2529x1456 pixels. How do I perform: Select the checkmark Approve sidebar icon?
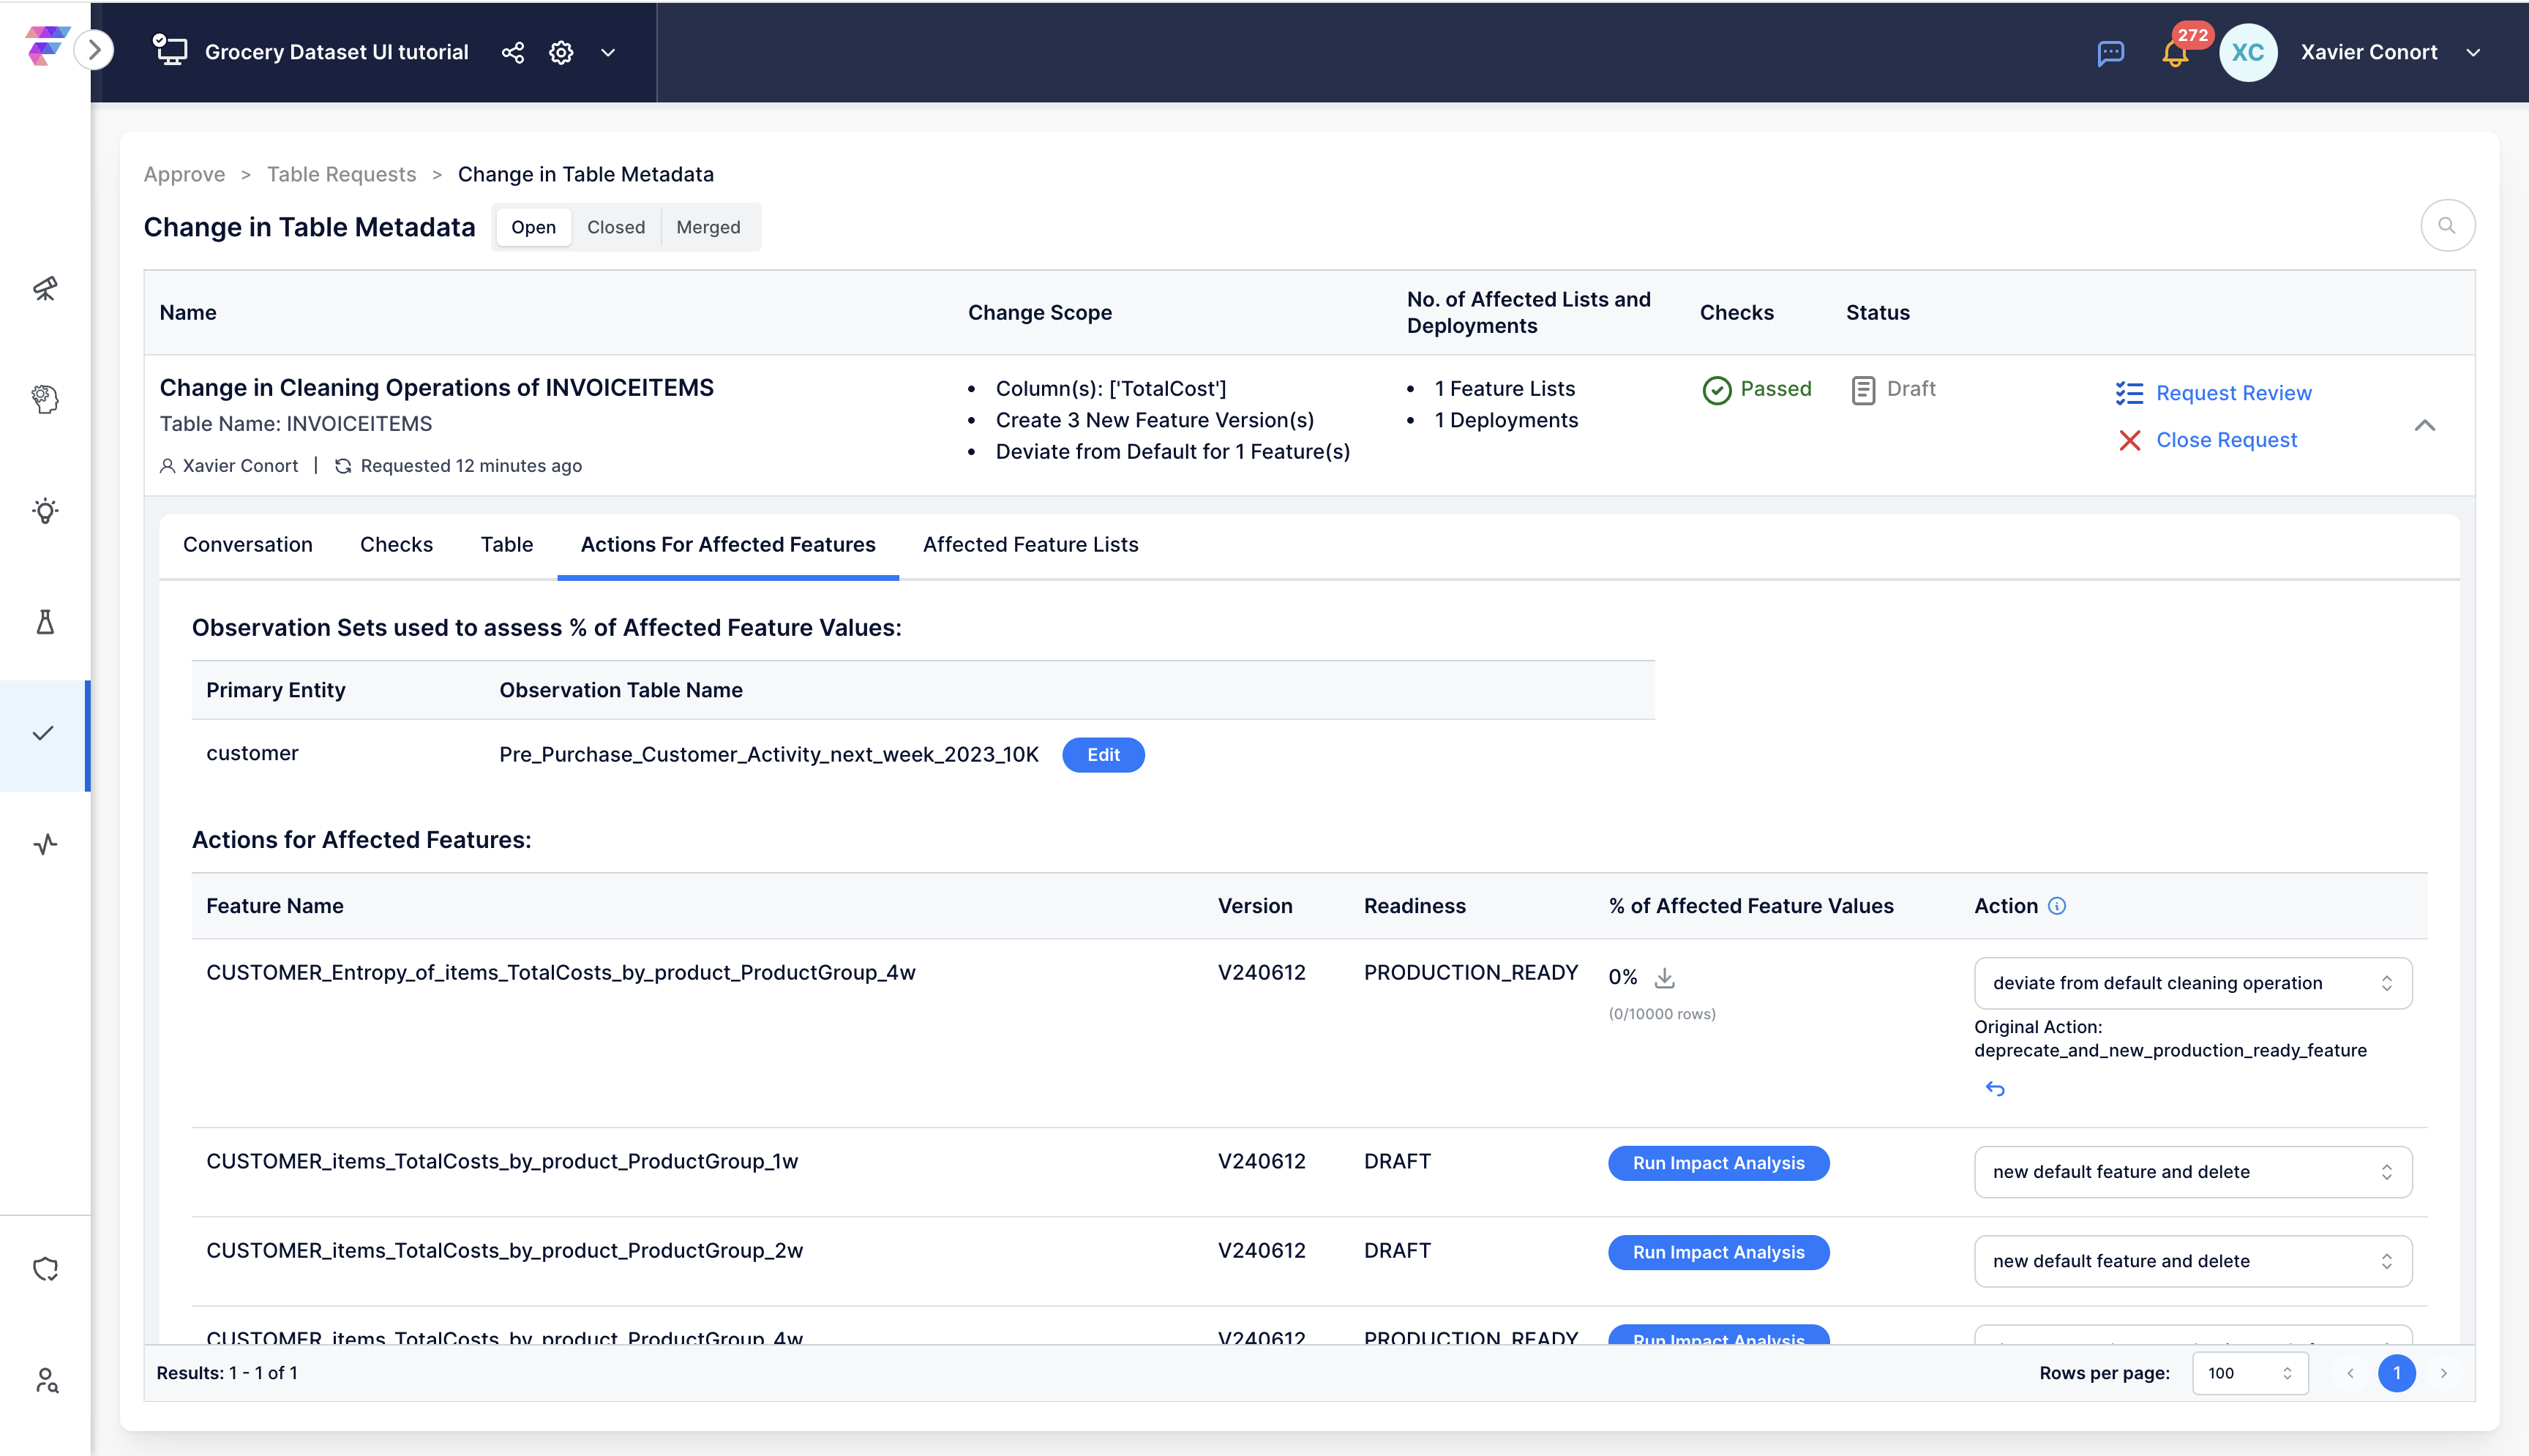(x=43, y=734)
